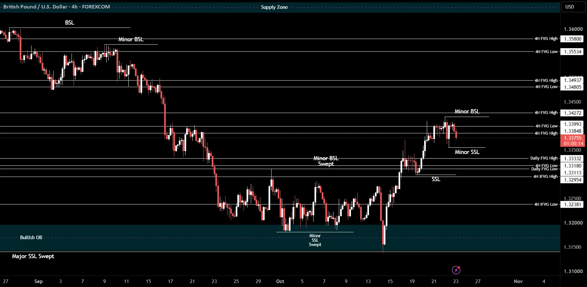
Task: Click the 1.32954 price tag
Action: tap(573, 180)
